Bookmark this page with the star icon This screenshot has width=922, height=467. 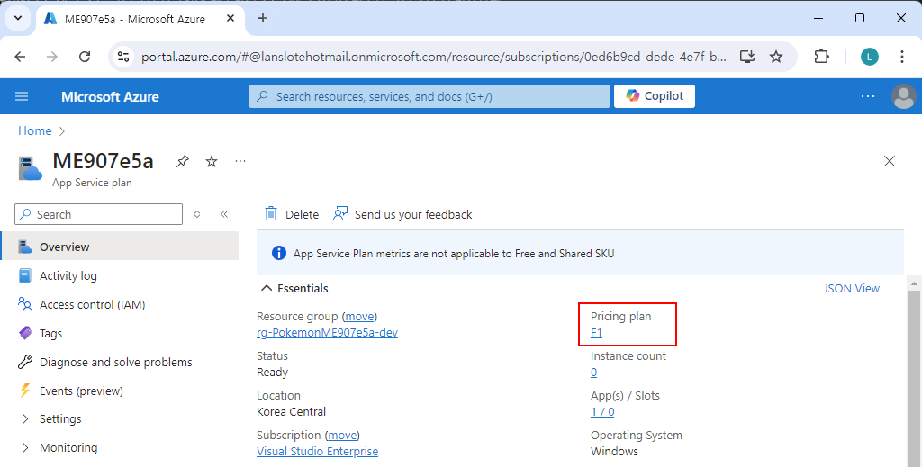tap(776, 57)
